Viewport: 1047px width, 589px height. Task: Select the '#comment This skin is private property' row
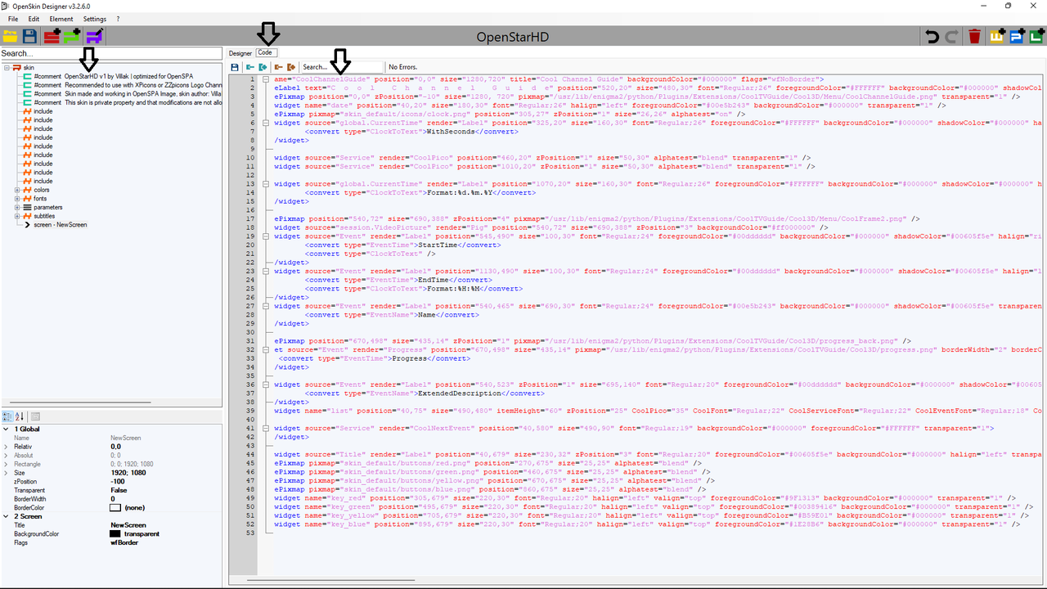128,103
